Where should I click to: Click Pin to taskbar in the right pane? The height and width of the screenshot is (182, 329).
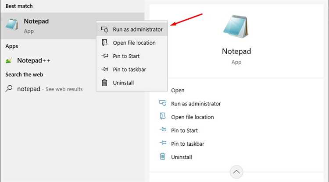coord(188,144)
